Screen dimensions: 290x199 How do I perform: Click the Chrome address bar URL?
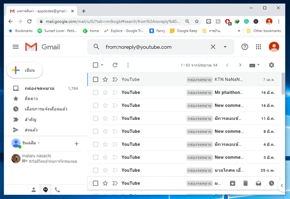click(x=112, y=21)
